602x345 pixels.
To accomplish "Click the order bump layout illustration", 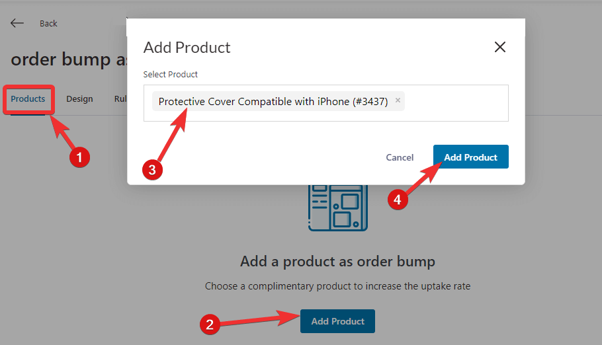I will pyautogui.click(x=338, y=208).
